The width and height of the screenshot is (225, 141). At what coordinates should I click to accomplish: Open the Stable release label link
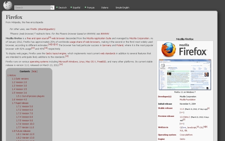pyautogui.click(x=165, y=108)
